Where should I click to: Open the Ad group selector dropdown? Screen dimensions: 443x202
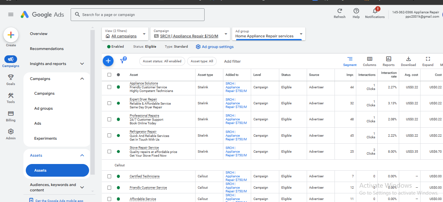pos(269,34)
